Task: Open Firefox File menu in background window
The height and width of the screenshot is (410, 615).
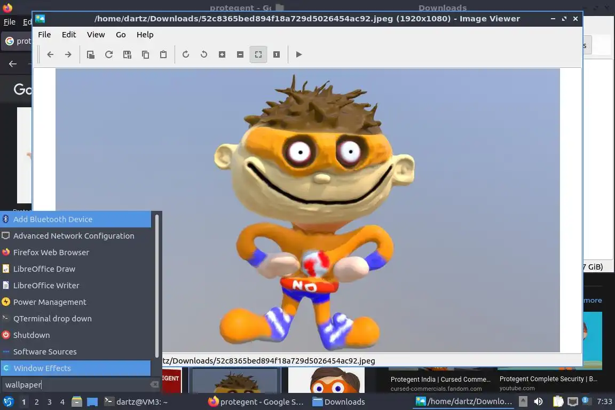Action: tap(10, 22)
